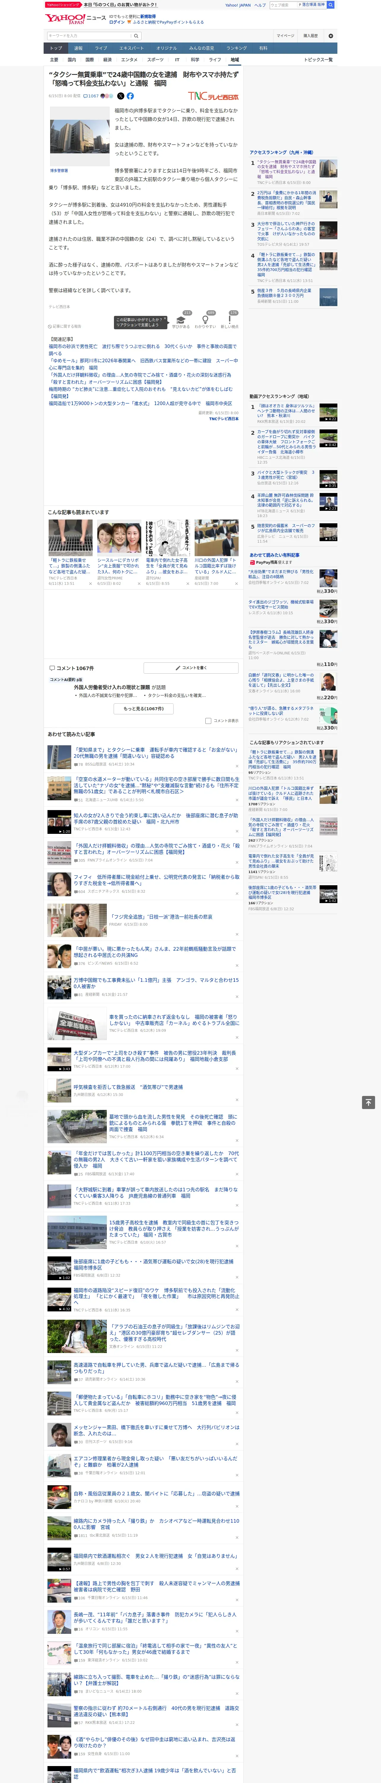Share article on Facebook

tap(130, 96)
